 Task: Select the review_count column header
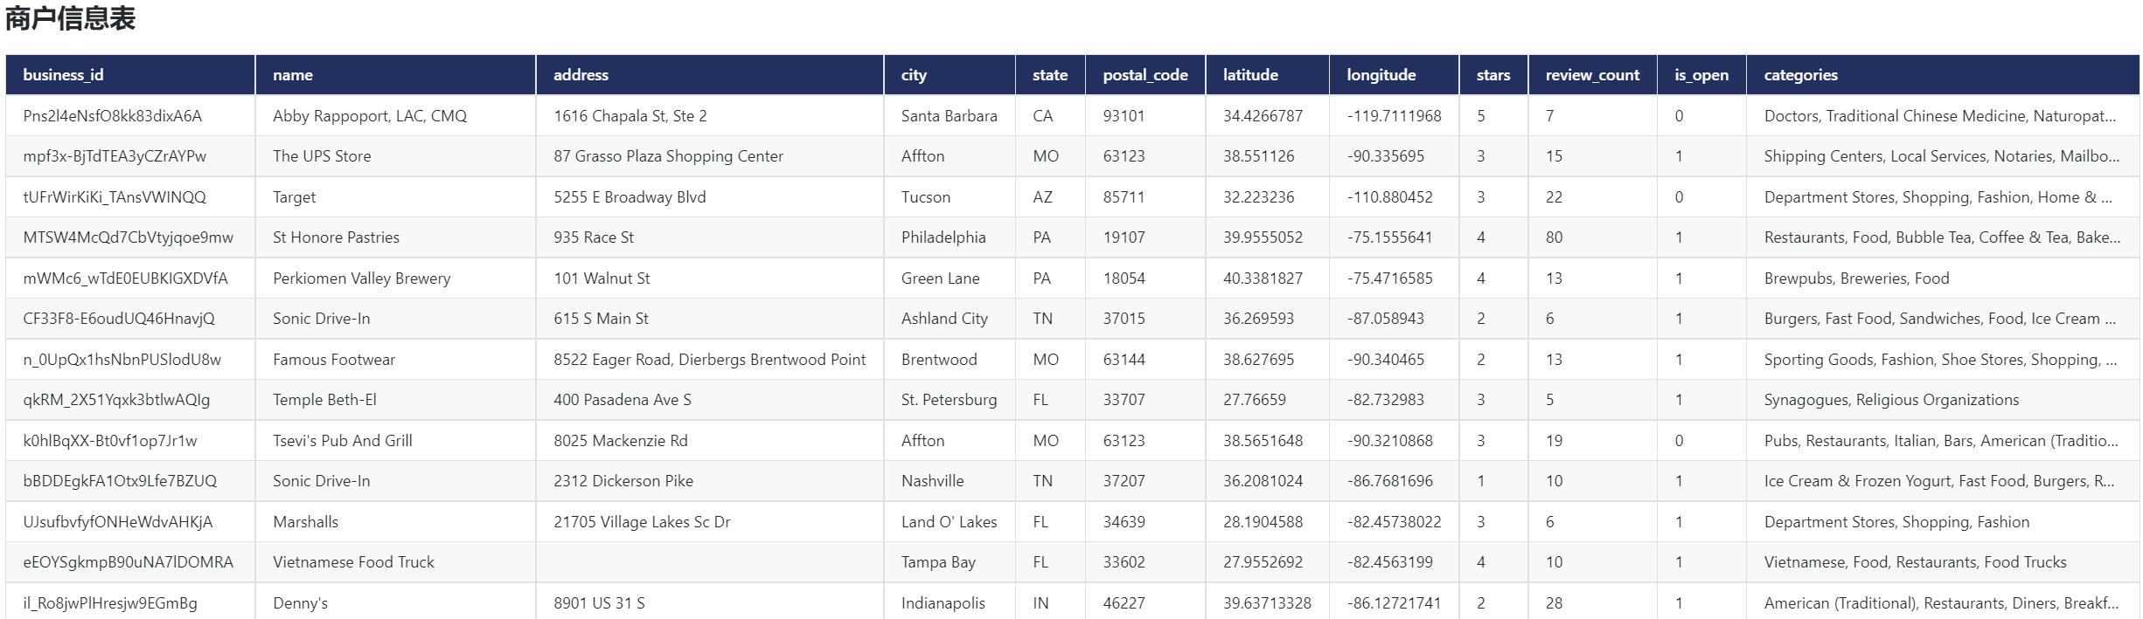pos(1591,75)
